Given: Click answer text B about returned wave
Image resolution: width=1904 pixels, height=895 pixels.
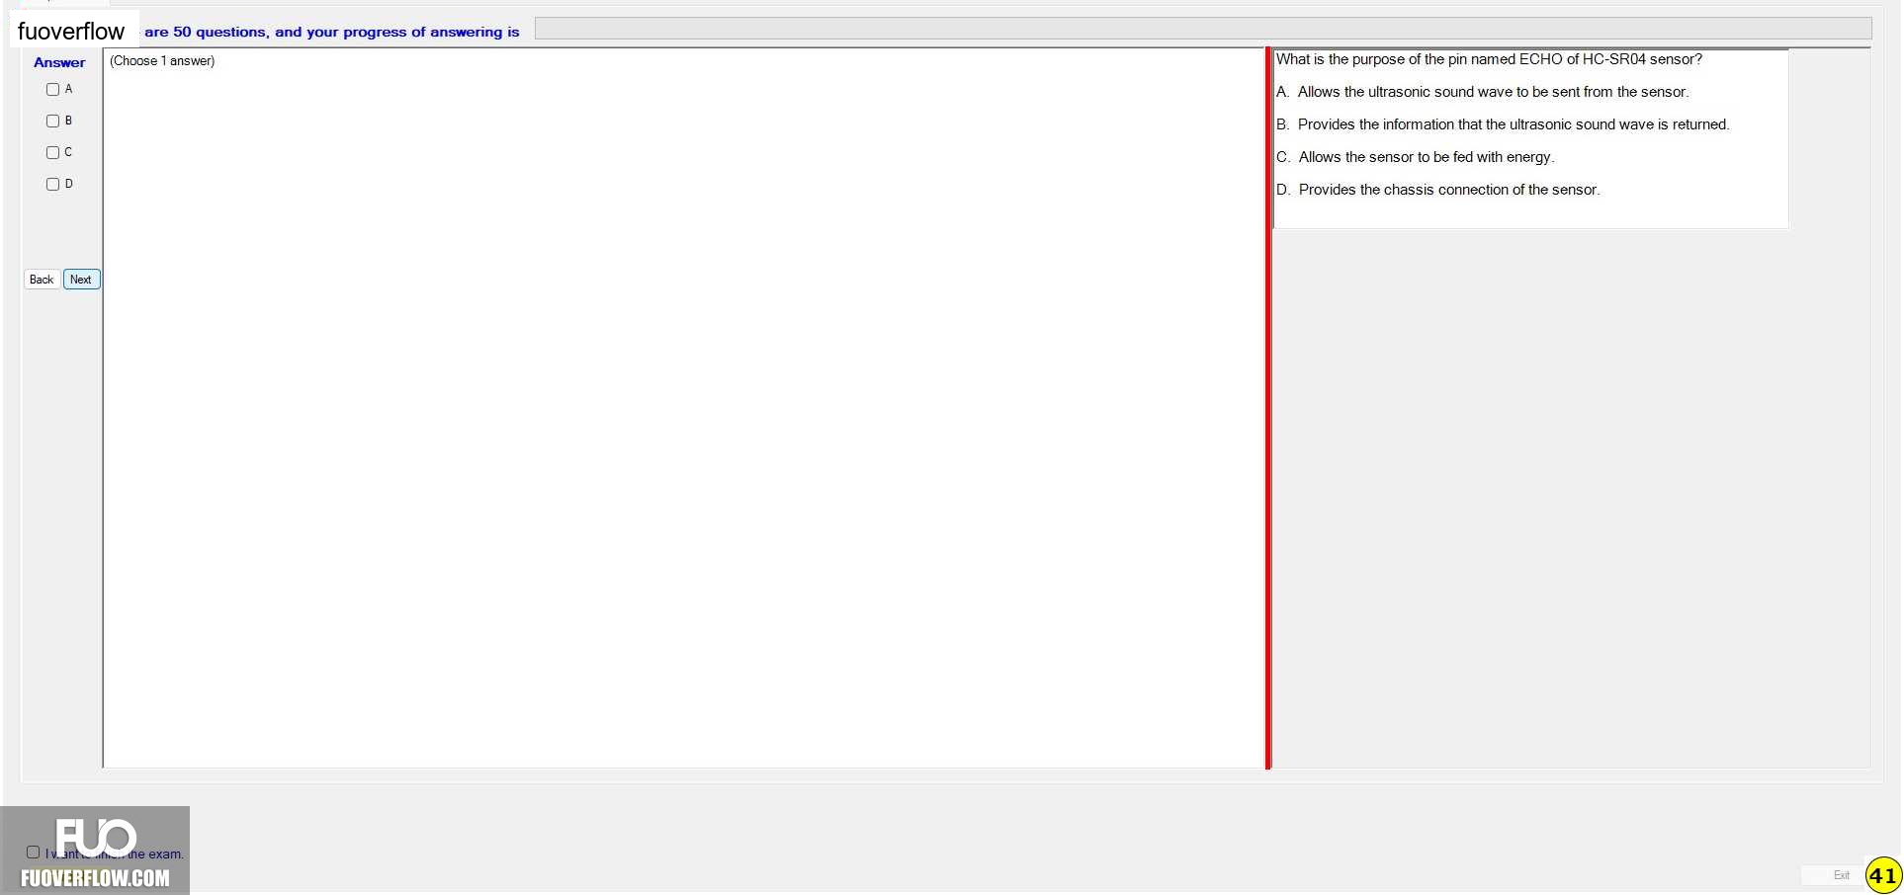Looking at the screenshot, I should [x=1503, y=124].
